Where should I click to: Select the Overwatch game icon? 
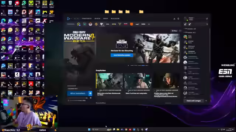click(90, 24)
